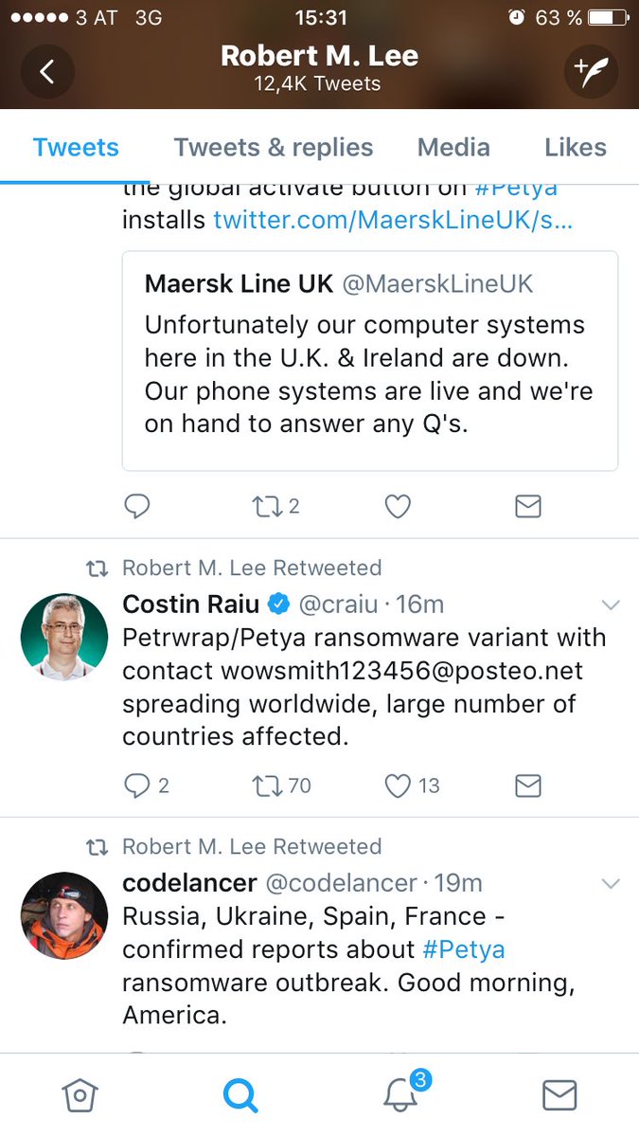Image resolution: width=639 pixels, height=1137 pixels.
Task: Send Costin Raiu's tweet via message
Action: (527, 785)
